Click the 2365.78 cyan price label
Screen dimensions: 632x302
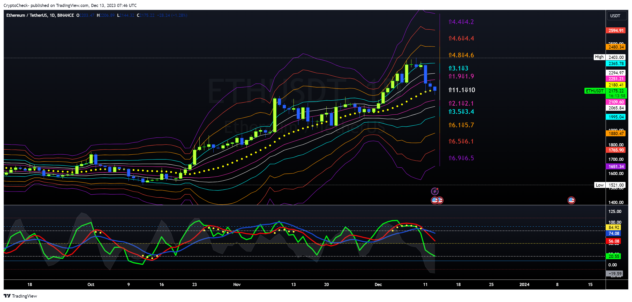(x=616, y=63)
